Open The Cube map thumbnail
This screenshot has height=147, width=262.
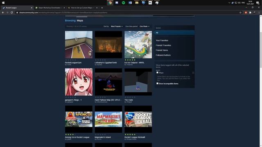tap(138, 82)
